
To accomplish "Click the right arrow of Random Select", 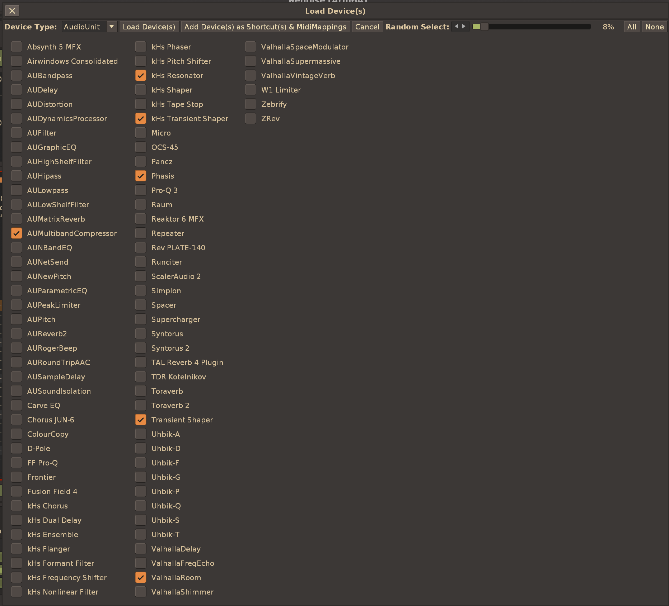I will 464,27.
